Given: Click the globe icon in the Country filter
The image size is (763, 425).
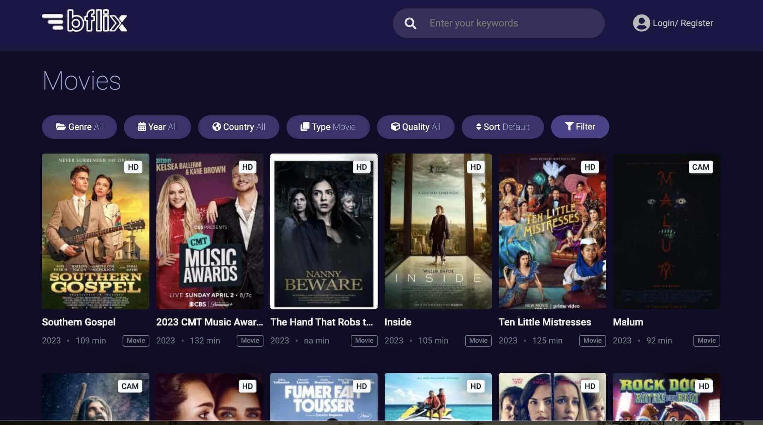Looking at the screenshot, I should tap(217, 127).
